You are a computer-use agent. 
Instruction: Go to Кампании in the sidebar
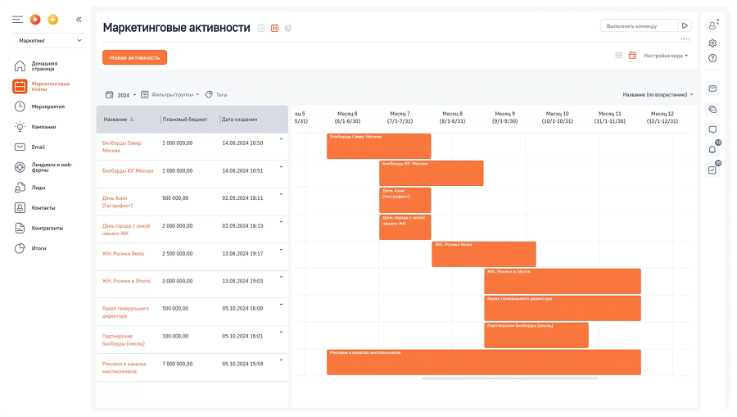pos(43,127)
